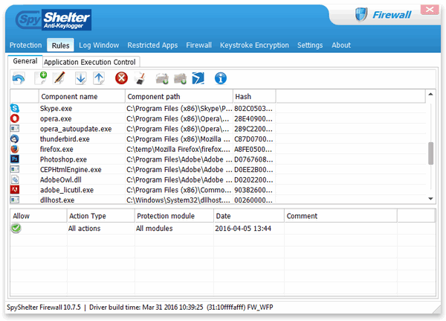
Task: Sort by Hash column header
Action: (x=254, y=96)
